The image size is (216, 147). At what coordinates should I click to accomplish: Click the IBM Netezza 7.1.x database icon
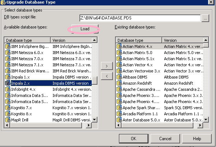click(x=8, y=65)
